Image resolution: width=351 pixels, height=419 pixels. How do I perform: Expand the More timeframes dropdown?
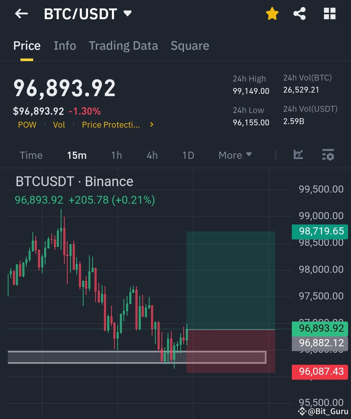(x=235, y=155)
